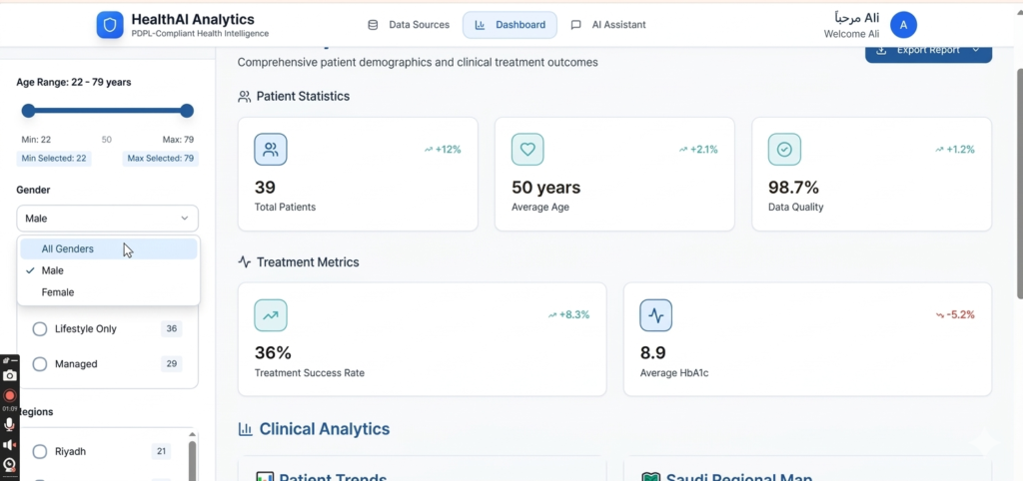The image size is (1023, 481).
Task: Click the Patient Statistics people icon
Action: [x=244, y=97]
